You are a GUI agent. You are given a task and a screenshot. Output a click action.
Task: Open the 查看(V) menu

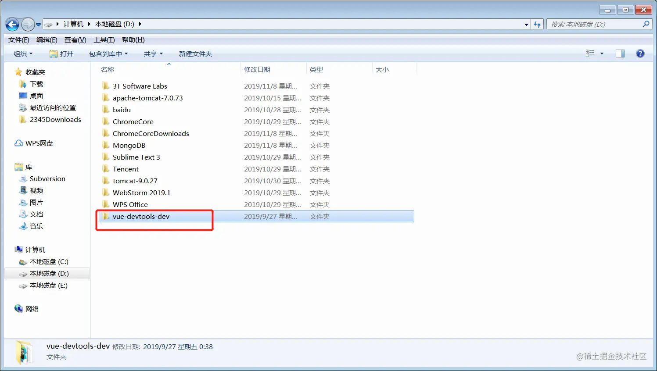(x=75, y=40)
